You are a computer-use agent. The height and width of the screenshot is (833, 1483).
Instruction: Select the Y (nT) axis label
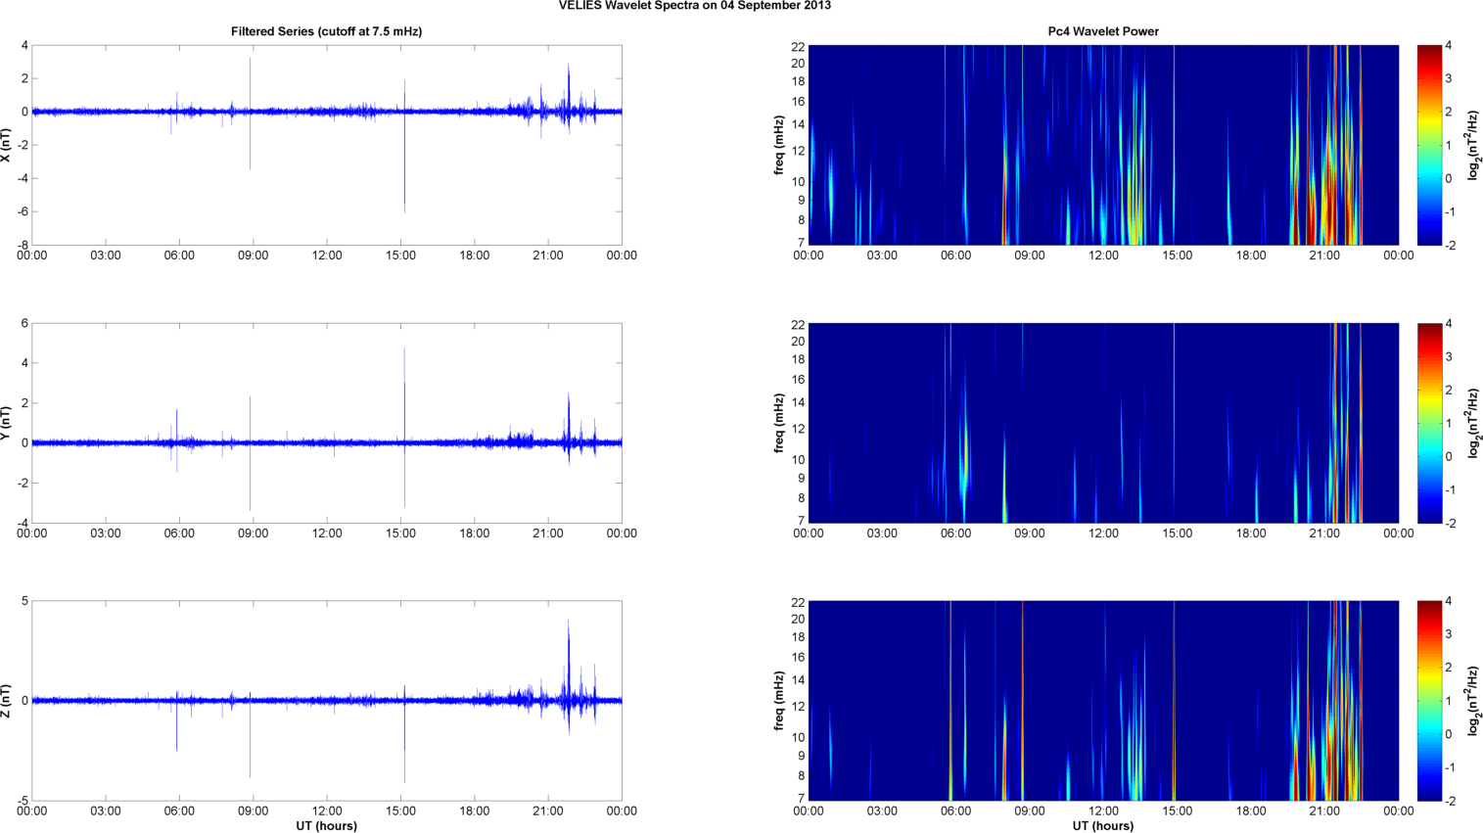click(6, 423)
